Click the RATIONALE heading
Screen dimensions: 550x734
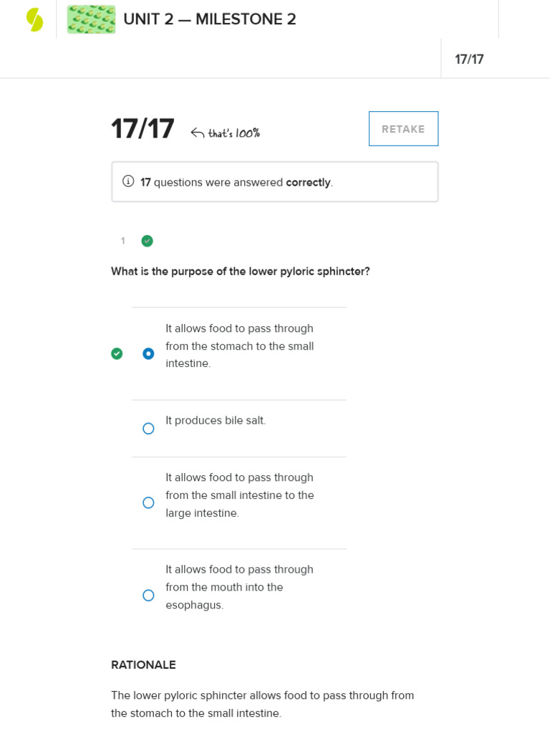pyautogui.click(x=143, y=664)
